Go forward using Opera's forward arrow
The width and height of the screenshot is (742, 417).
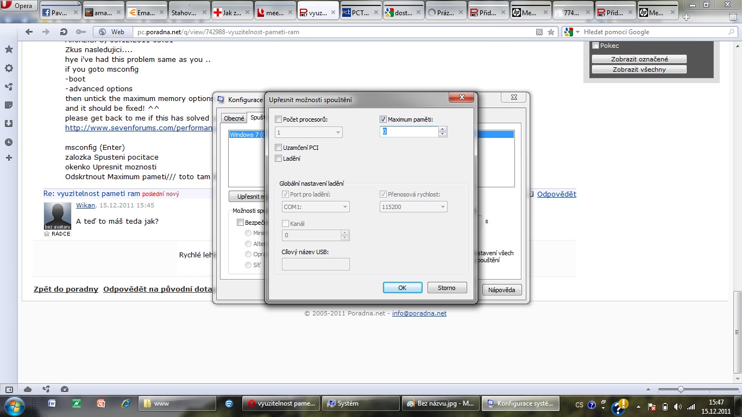click(x=46, y=32)
